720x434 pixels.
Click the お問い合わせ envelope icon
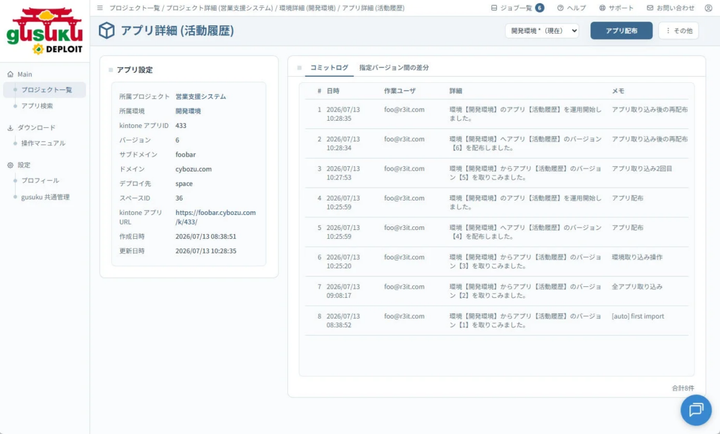click(x=650, y=8)
